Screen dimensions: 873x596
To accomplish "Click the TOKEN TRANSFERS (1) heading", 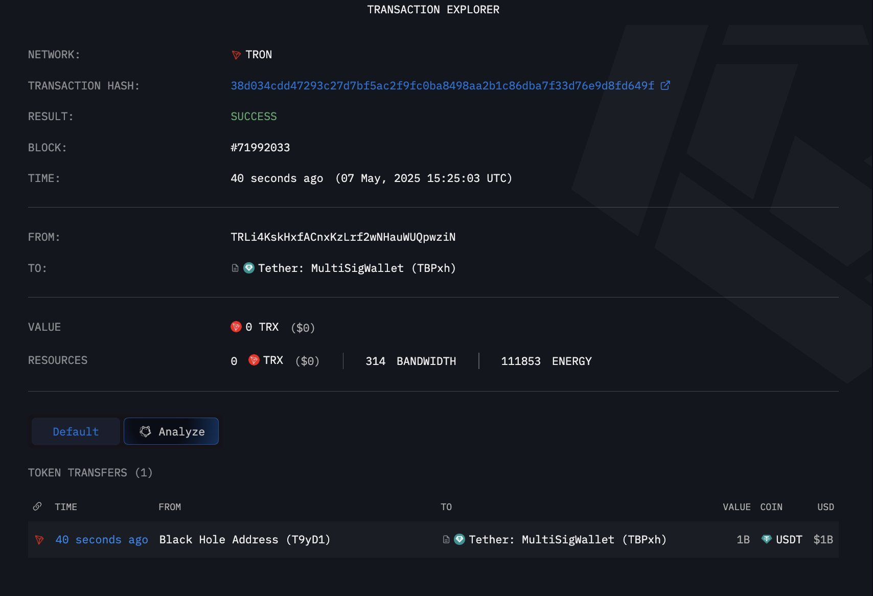I will (x=90, y=473).
